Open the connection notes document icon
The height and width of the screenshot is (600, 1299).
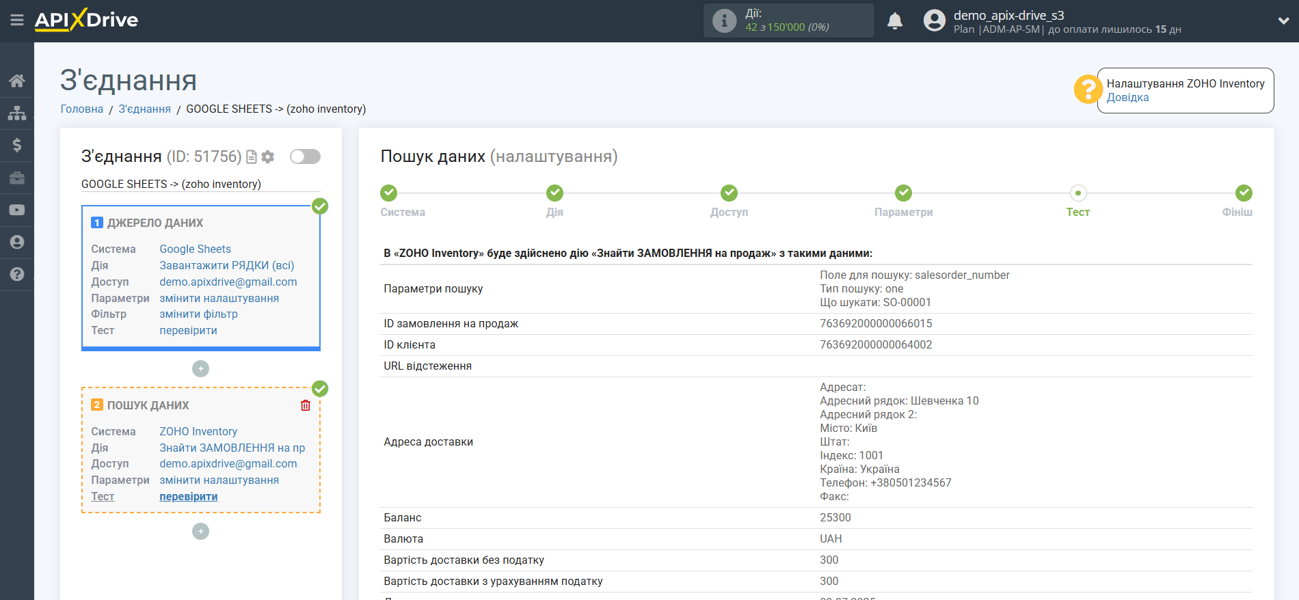point(252,157)
